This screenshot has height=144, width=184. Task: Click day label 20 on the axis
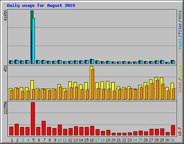click(113, 140)
